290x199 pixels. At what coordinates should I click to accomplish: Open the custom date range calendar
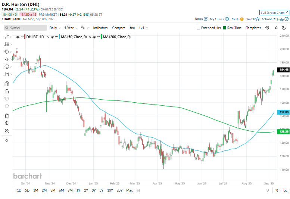click(138, 190)
